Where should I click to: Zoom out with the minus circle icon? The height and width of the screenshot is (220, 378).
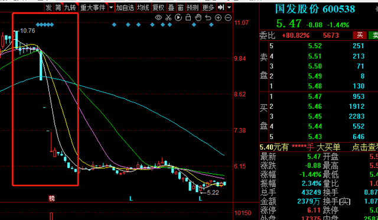(x=228, y=18)
